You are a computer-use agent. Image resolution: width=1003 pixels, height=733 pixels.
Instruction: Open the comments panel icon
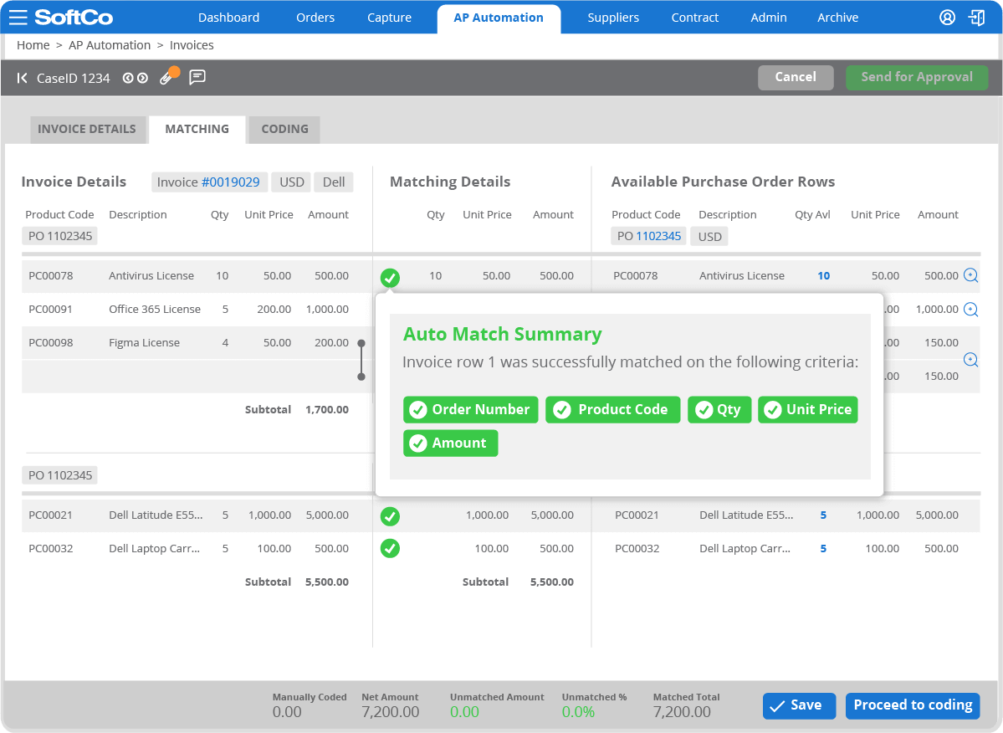click(197, 77)
